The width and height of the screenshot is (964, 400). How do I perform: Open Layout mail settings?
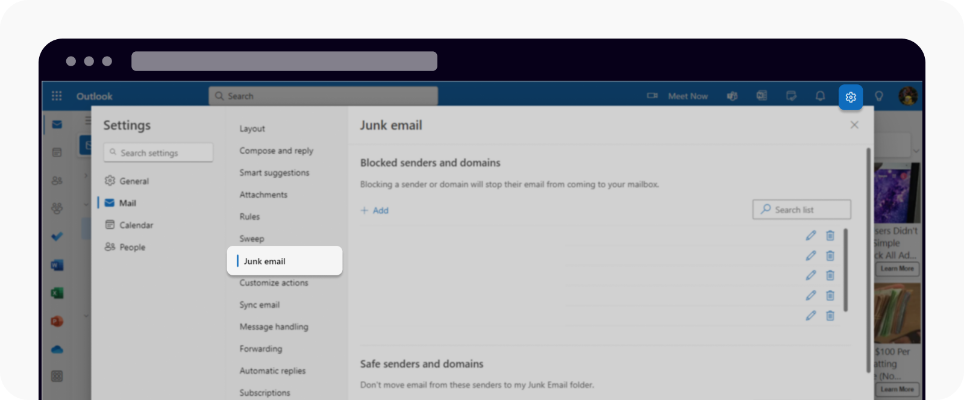(x=252, y=128)
